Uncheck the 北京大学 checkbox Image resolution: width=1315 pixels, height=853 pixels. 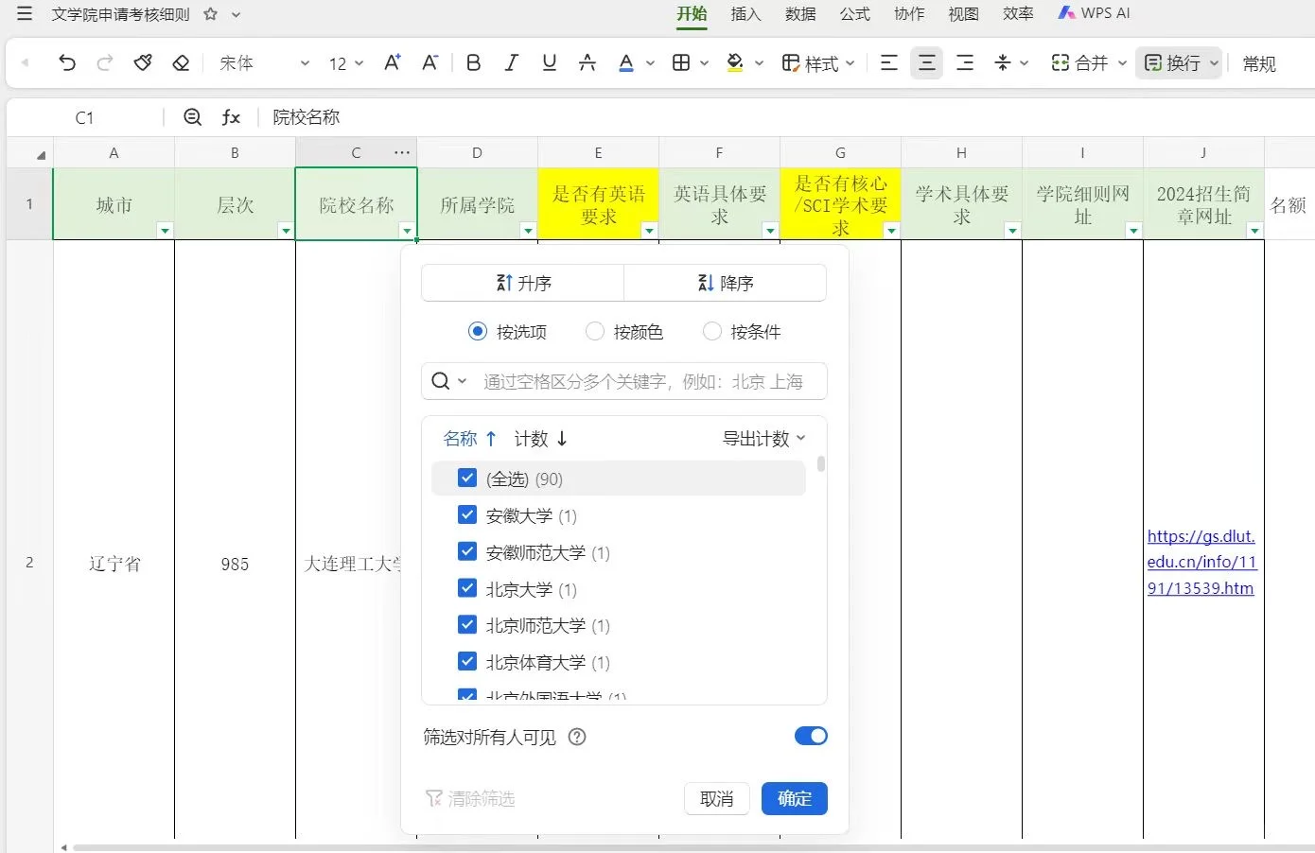[x=466, y=588]
